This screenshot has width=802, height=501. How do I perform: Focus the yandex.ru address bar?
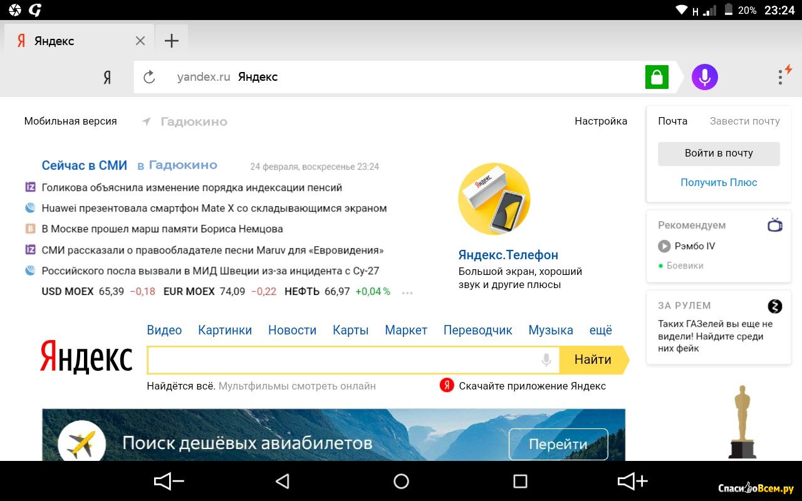(401, 77)
